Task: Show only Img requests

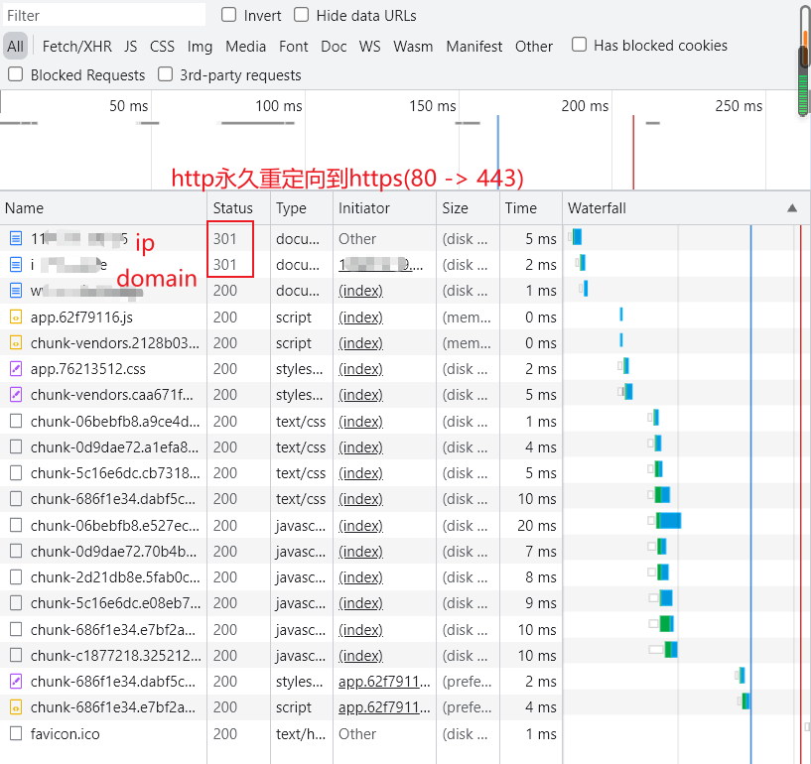Action: 200,46
